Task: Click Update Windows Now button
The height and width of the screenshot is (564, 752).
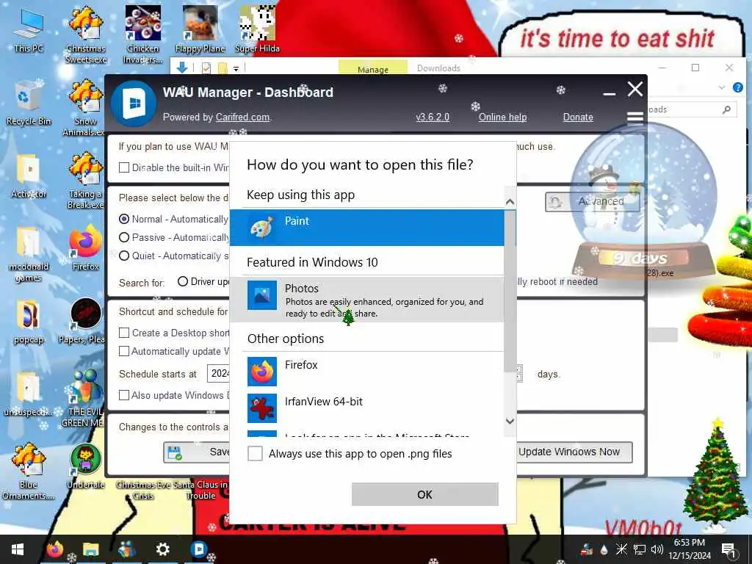Action: (574, 452)
